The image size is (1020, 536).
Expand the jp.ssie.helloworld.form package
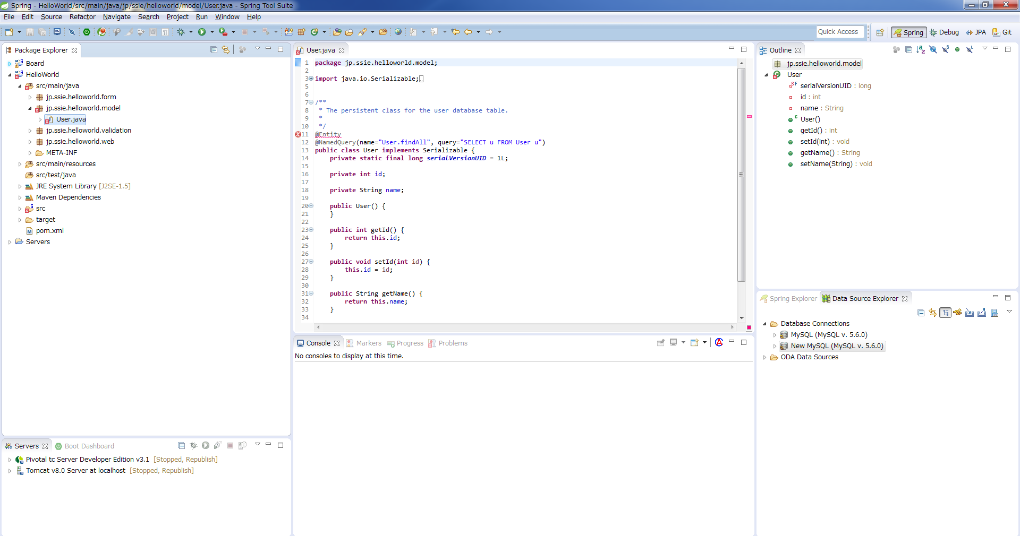point(30,97)
